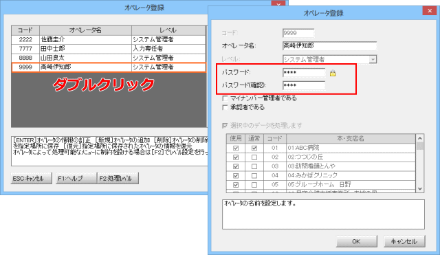This screenshot has width=440, height=255.
Task: Click scroll up arrow of branch list
Action: tap(420, 138)
